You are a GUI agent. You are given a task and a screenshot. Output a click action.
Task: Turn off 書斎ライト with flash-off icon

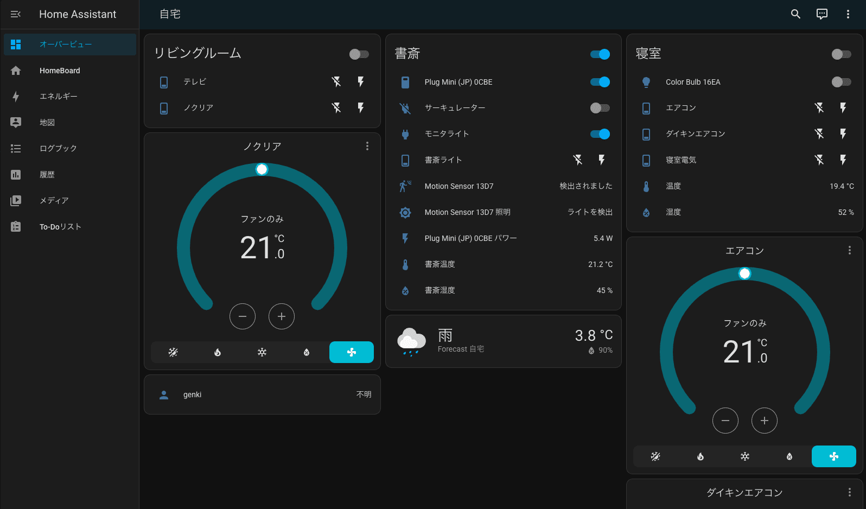point(578,160)
